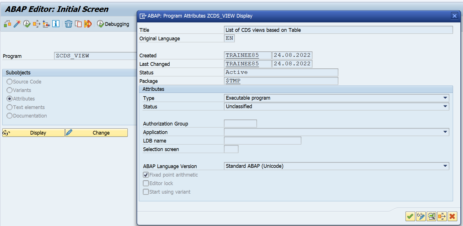Open the program Type dropdown

click(x=445, y=98)
